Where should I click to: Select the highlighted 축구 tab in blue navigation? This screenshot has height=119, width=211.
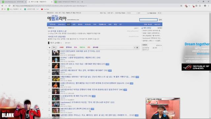[x=69, y=24]
